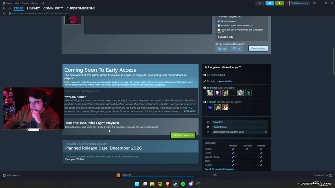
Task: Click the thumbs up Yes recommendation
Action: tap(222, 49)
